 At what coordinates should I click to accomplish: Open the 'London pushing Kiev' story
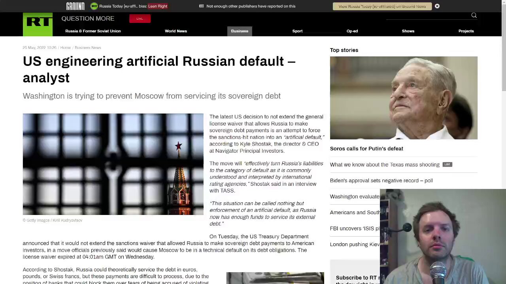coord(355,245)
